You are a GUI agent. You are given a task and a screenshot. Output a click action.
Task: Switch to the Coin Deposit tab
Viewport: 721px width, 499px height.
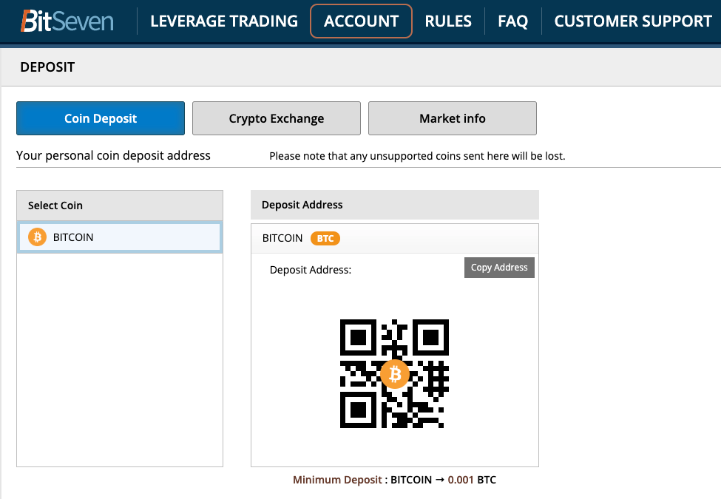tap(101, 118)
